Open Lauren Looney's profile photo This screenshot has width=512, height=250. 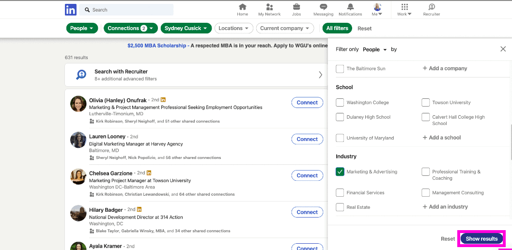pos(78,140)
